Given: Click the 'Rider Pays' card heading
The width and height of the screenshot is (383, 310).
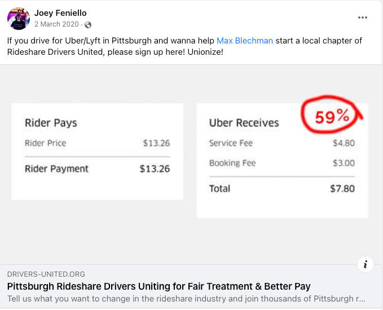Looking at the screenshot, I should (x=51, y=123).
